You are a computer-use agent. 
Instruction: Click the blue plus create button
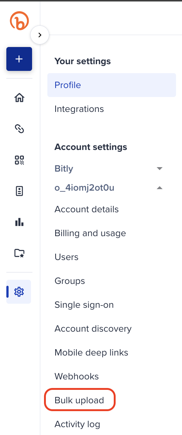click(19, 59)
